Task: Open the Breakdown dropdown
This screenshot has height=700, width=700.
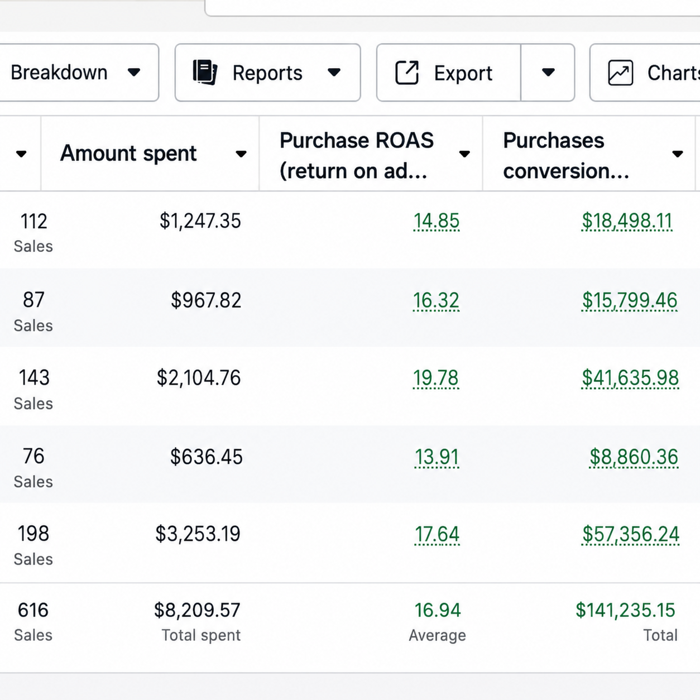Action: click(x=79, y=73)
